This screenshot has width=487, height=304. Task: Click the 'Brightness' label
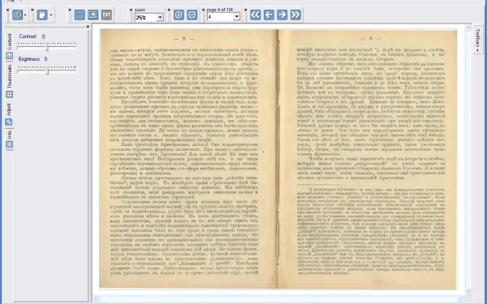tap(29, 59)
